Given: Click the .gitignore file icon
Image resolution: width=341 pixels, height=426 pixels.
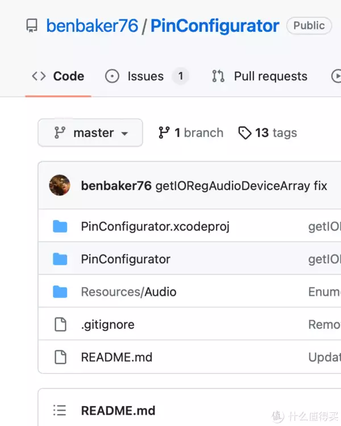Looking at the screenshot, I should pyautogui.click(x=60, y=324).
